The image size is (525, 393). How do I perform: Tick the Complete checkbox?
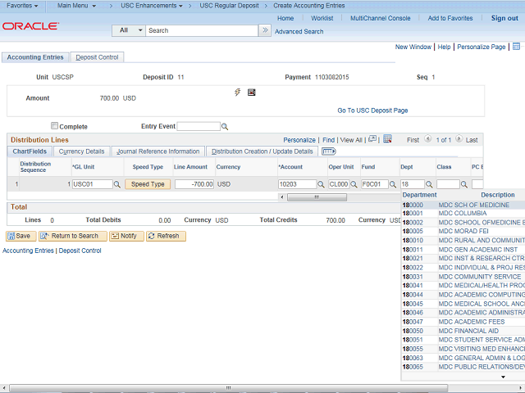click(55, 126)
